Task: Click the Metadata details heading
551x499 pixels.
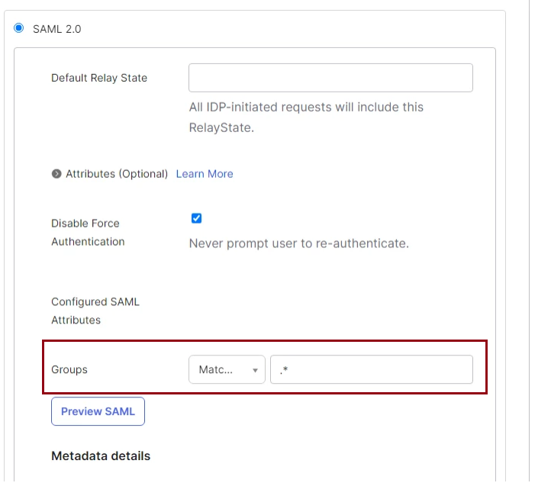Action: click(101, 456)
